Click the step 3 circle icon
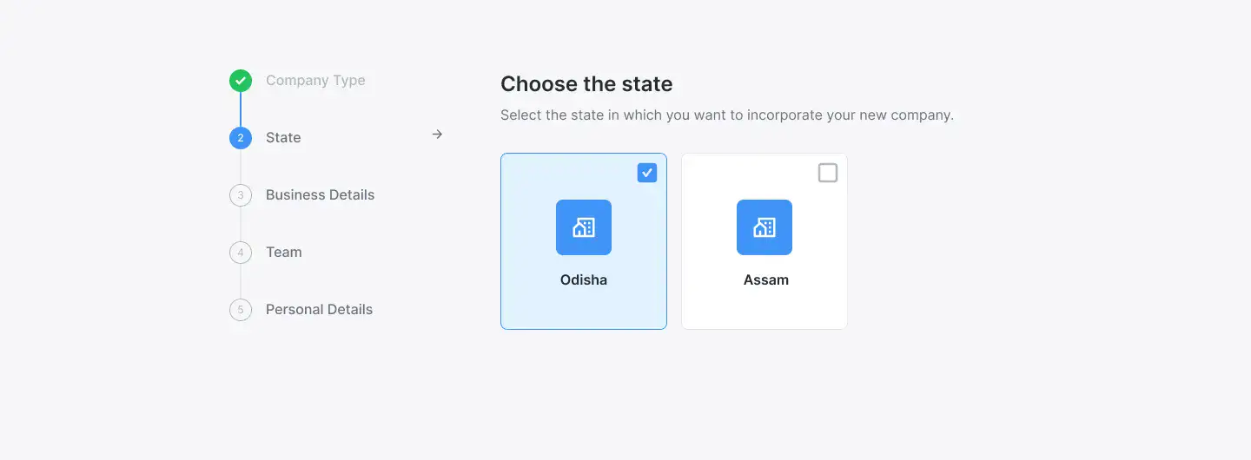Image resolution: width=1251 pixels, height=460 pixels. (241, 195)
